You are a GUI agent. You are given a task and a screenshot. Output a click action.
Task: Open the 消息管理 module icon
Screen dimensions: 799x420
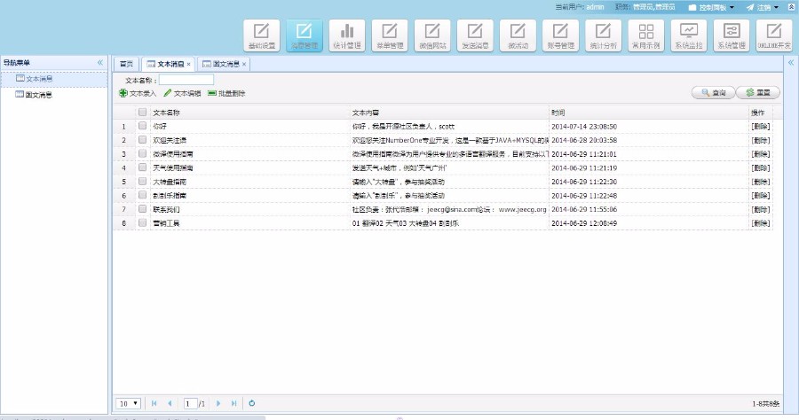click(x=305, y=35)
